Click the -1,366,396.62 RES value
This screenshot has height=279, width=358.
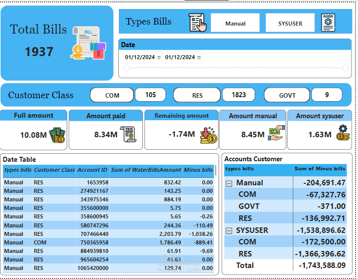click(320, 254)
